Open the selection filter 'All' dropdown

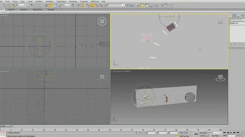(x=21, y=5)
